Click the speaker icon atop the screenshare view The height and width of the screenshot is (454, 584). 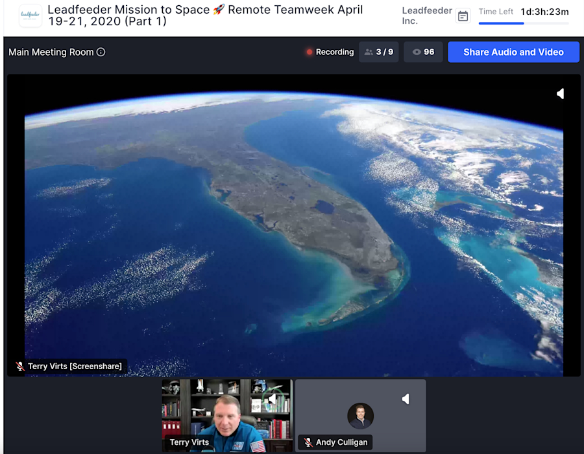point(560,93)
